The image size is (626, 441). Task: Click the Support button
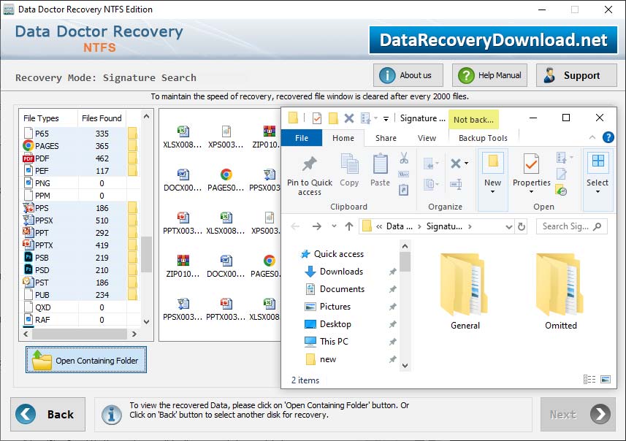click(x=576, y=75)
